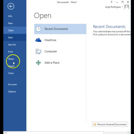
Task: Select Share in the sidebar
Action: 15,59
